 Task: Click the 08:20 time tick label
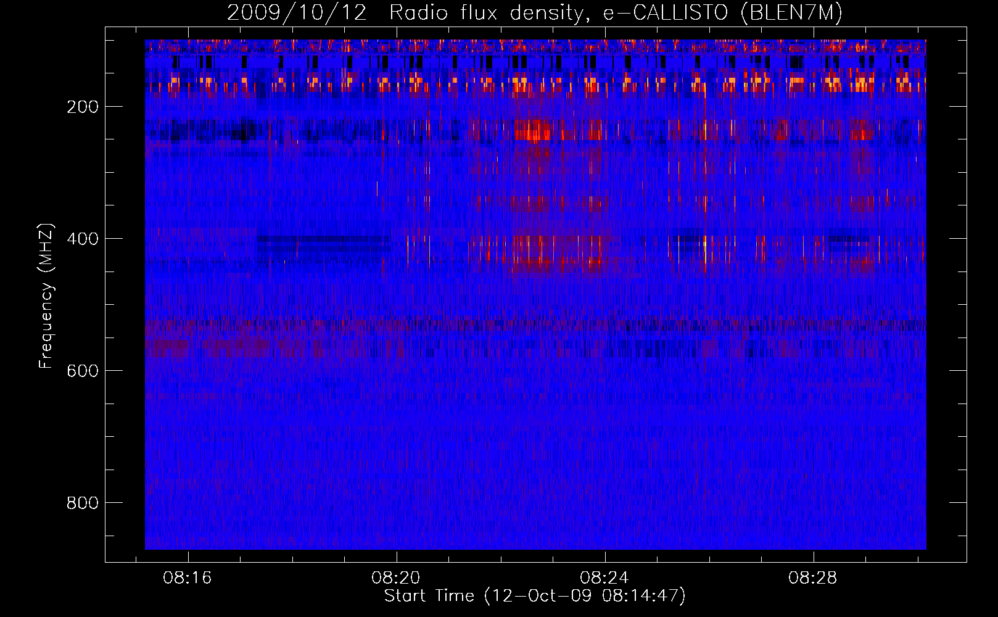[396, 578]
